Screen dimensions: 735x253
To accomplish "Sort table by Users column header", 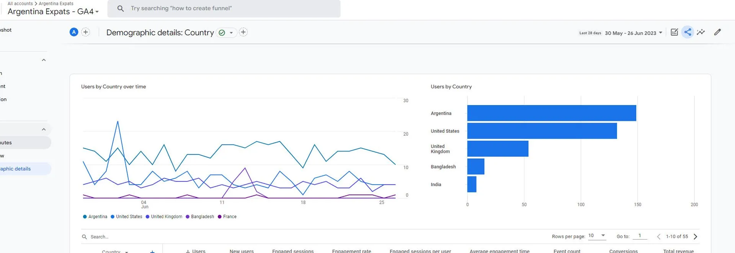I will point(198,251).
